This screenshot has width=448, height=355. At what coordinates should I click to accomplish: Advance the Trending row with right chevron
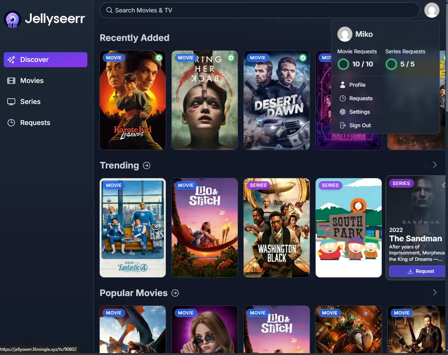435,165
